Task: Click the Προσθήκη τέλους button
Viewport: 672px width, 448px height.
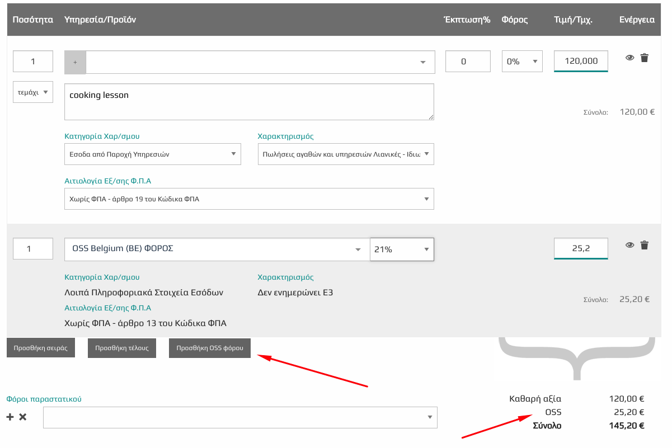Action: (x=121, y=348)
